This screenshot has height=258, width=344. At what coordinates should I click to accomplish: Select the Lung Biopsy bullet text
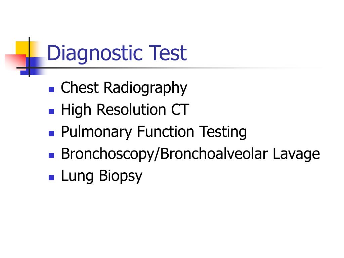click(x=101, y=176)
